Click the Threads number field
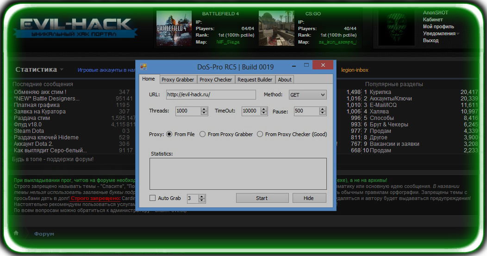 pos(188,111)
